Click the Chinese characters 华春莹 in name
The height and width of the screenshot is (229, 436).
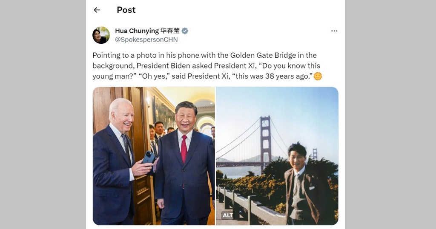[170, 31]
